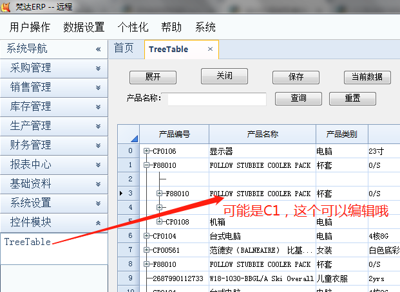Collapse the 系统导航 panel with the double-chevron icon
This screenshot has height=292, width=400.
tap(99, 49)
